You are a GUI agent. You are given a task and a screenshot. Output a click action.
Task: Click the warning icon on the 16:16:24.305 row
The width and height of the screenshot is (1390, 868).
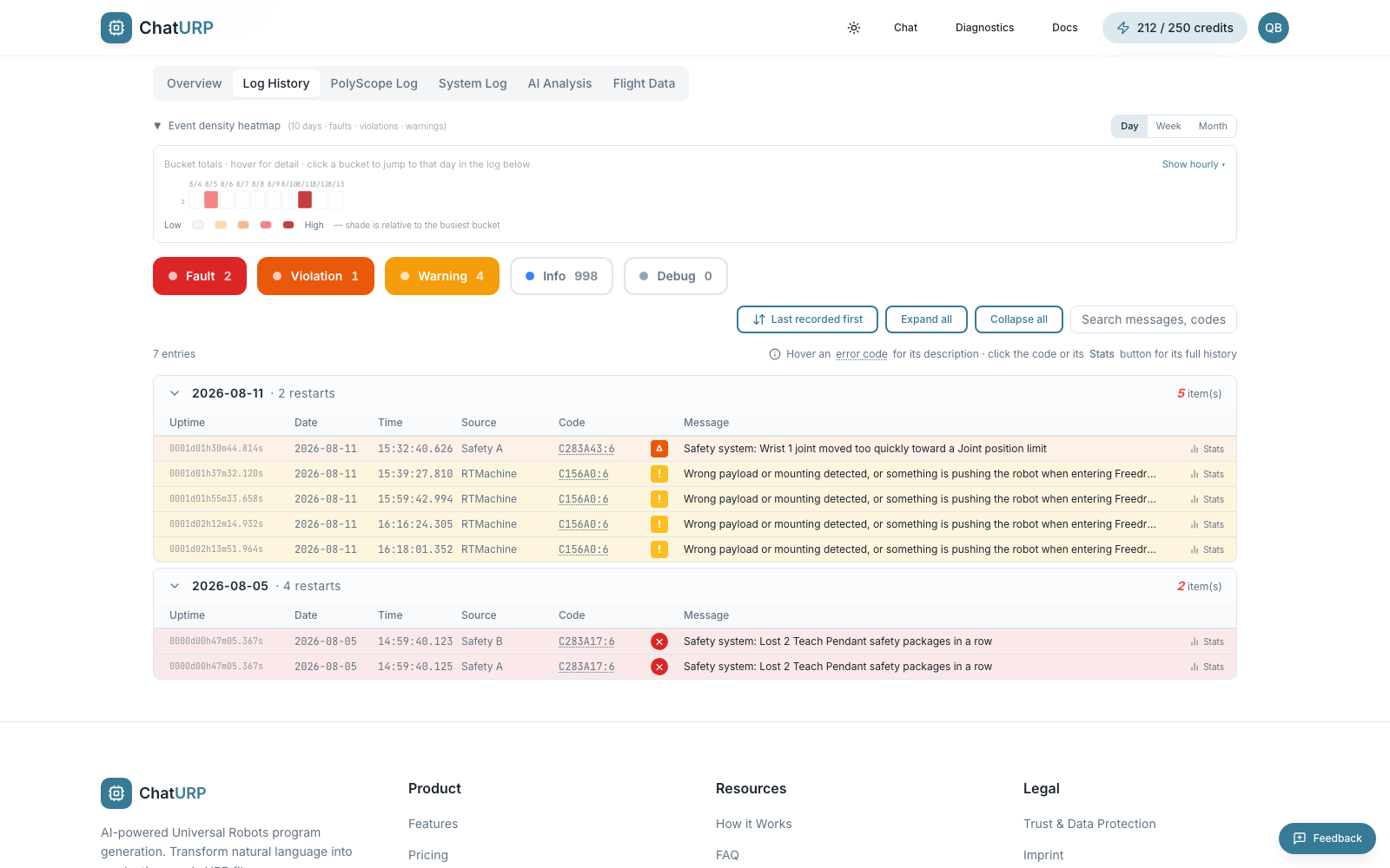coord(659,524)
